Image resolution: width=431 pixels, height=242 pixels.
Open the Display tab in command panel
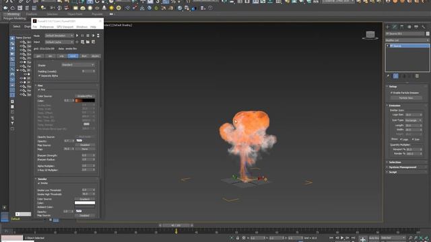416,27
